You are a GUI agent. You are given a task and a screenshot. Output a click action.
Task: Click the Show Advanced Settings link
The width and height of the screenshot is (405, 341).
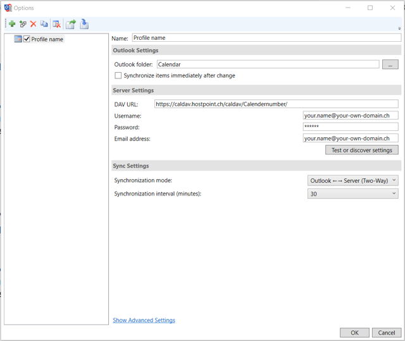point(144,320)
